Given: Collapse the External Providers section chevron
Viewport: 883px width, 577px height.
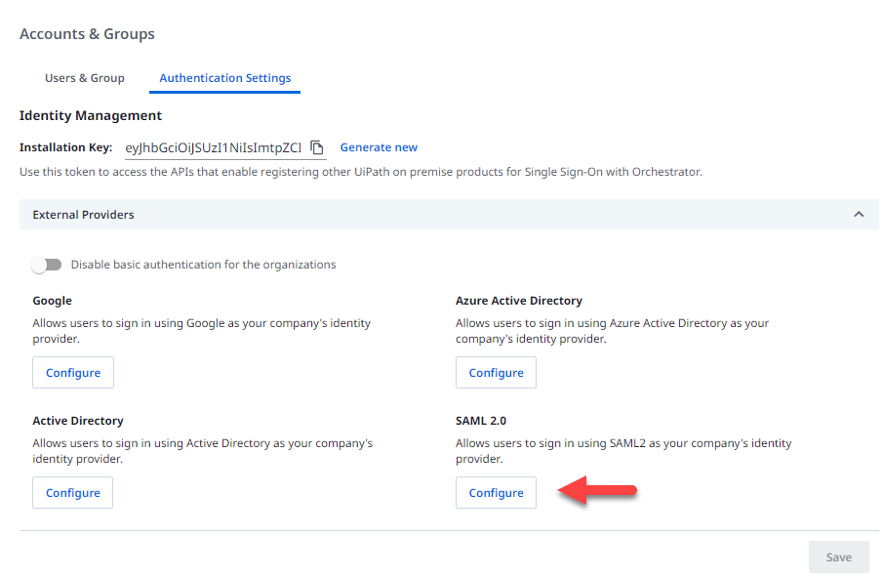Looking at the screenshot, I should 859,214.
